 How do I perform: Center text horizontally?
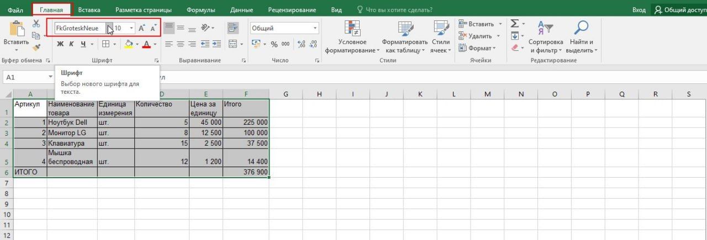(181, 44)
